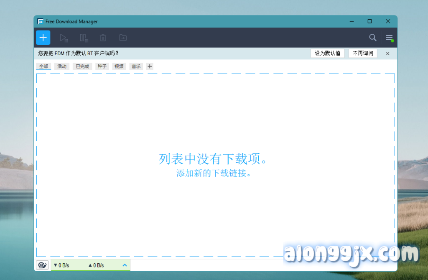Open the hamburger main menu

[389, 38]
